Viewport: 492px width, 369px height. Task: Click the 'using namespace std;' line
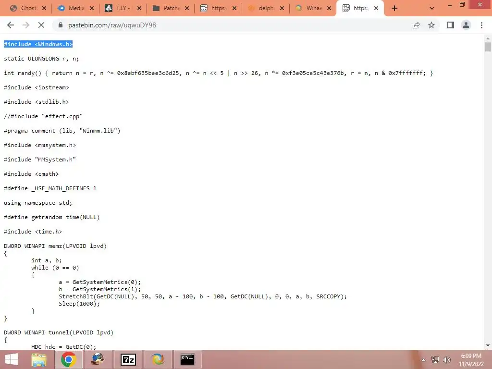38,203
